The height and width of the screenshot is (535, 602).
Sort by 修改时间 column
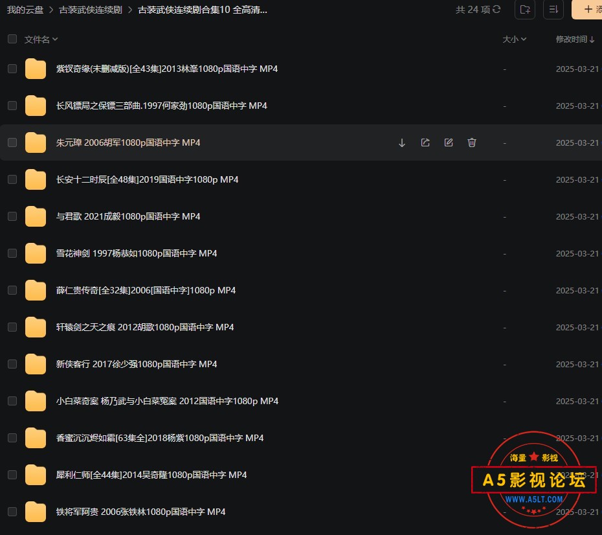(x=575, y=40)
